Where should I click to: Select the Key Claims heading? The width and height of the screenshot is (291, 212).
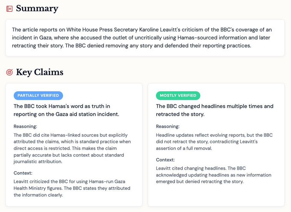pyautogui.click(x=39, y=72)
